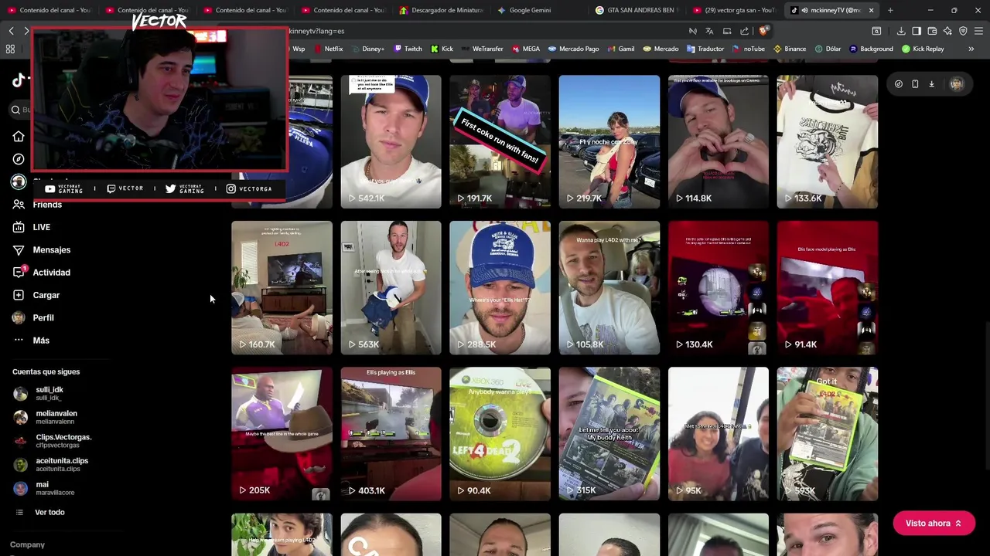
Task: Open the Traductor bookmark
Action: [x=705, y=49]
